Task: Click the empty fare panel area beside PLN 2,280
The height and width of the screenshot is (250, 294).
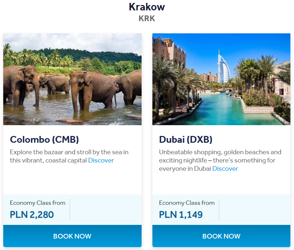Action: pos(106,209)
